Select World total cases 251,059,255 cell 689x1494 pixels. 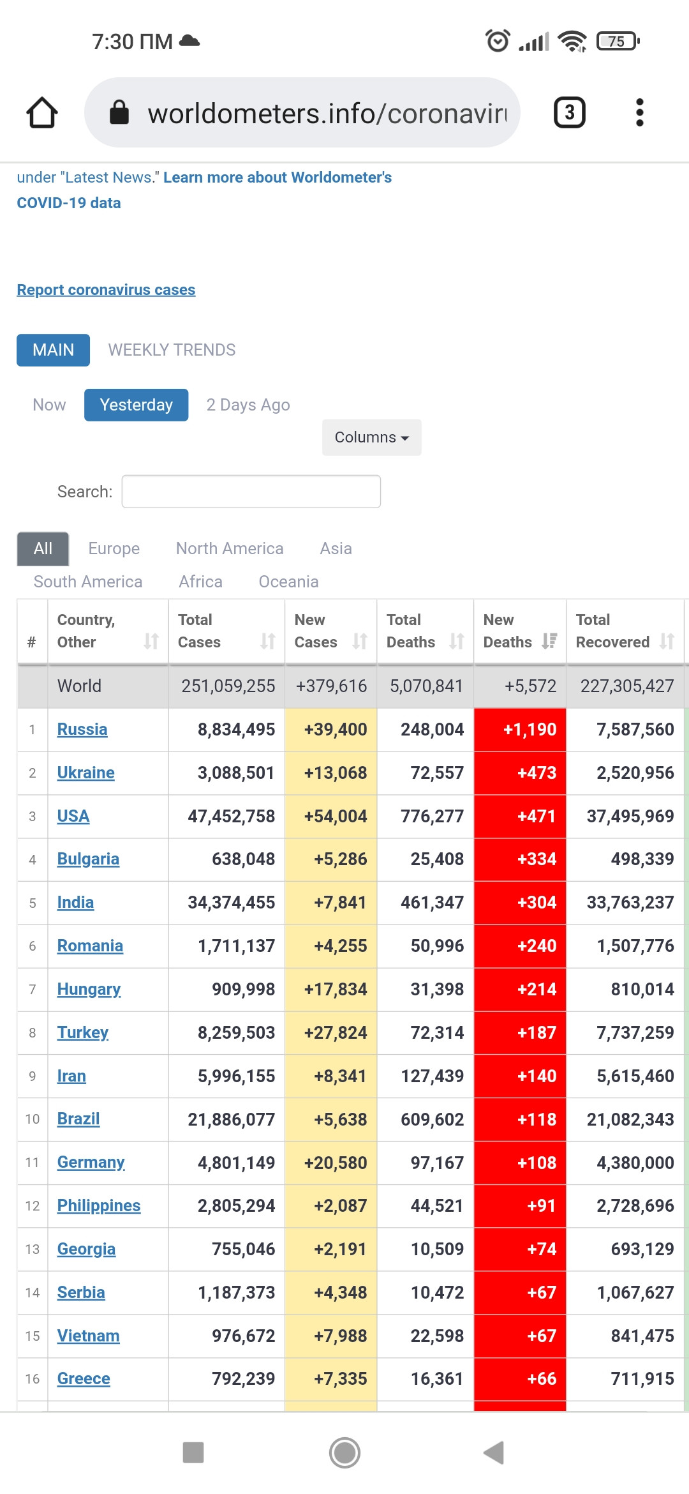coord(227,686)
